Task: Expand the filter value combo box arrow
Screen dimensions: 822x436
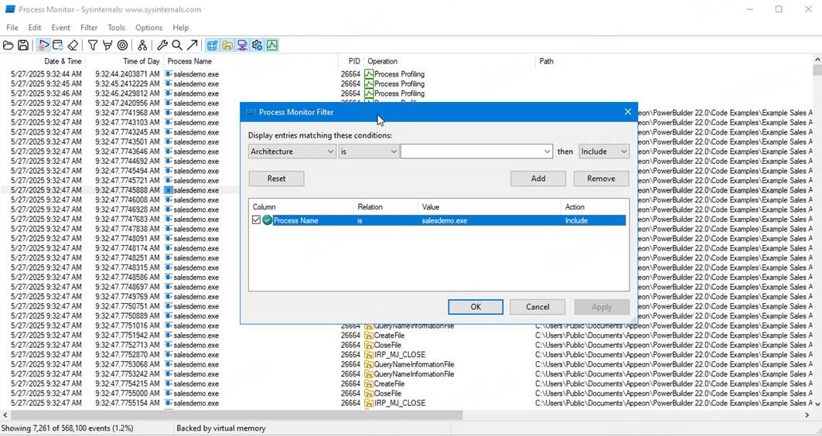Action: pos(547,152)
